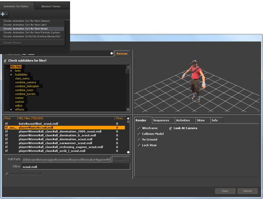Click the Full Path field

[66, 160]
